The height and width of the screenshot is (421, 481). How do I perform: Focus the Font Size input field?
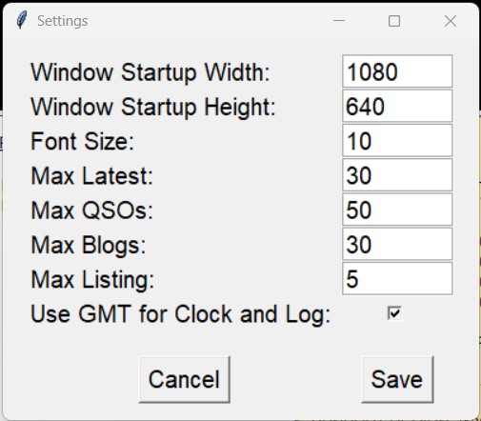click(397, 140)
